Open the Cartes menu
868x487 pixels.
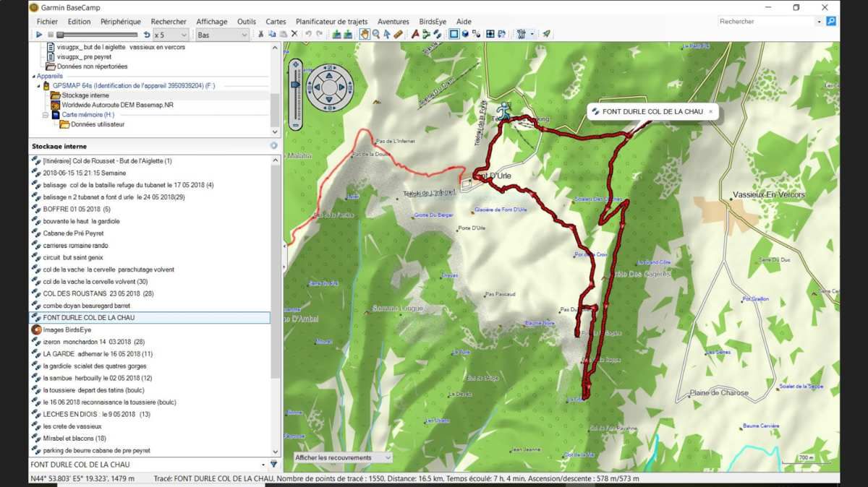(x=276, y=22)
